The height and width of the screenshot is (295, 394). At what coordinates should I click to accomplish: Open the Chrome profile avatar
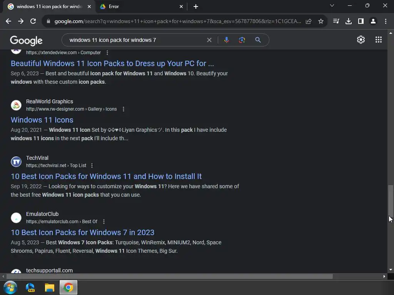coord(373,22)
